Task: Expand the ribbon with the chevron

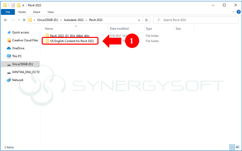Action: click(x=233, y=12)
